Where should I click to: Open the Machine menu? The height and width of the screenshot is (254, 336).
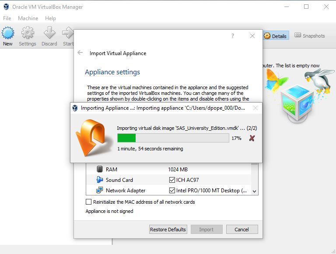[x=28, y=18]
